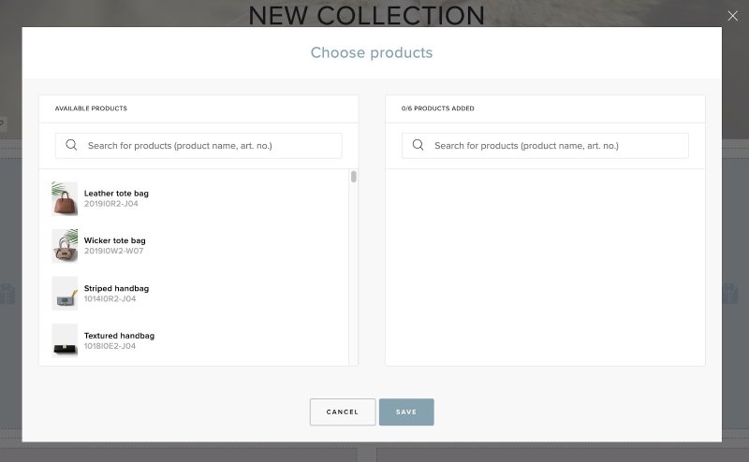Select the Textured handbag list entry name
This screenshot has width=749, height=462.
pyautogui.click(x=119, y=335)
